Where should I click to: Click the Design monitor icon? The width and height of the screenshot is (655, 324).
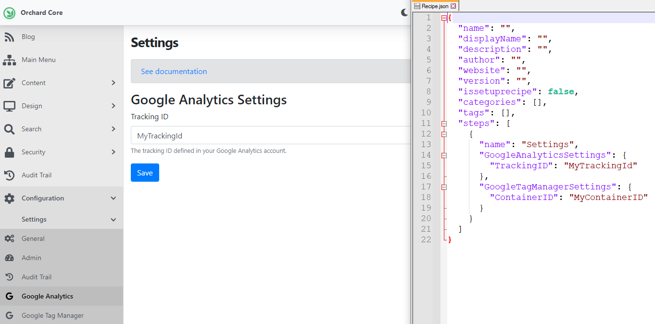click(x=9, y=106)
